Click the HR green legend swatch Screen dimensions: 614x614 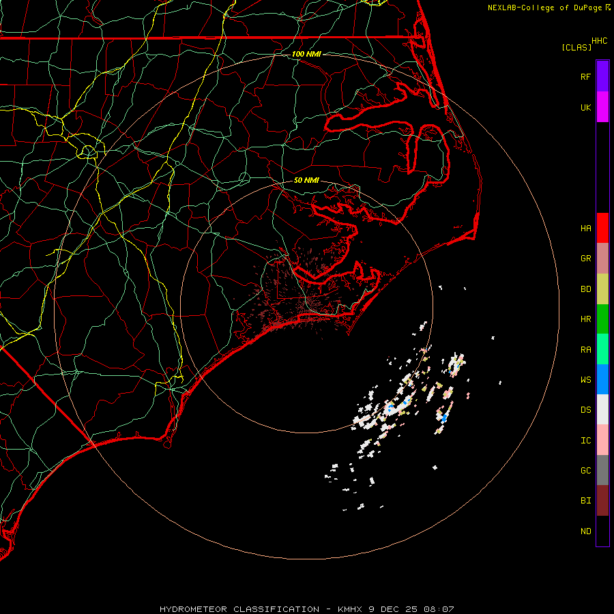point(602,319)
